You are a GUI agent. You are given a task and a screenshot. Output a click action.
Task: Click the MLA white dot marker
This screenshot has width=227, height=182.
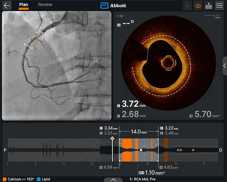coord(141,150)
